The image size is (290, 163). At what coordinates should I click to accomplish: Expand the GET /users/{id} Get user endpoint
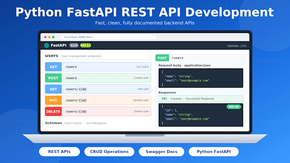tap(98, 89)
